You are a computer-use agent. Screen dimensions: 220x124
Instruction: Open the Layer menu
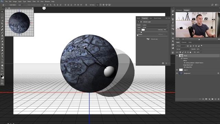point(20,1)
